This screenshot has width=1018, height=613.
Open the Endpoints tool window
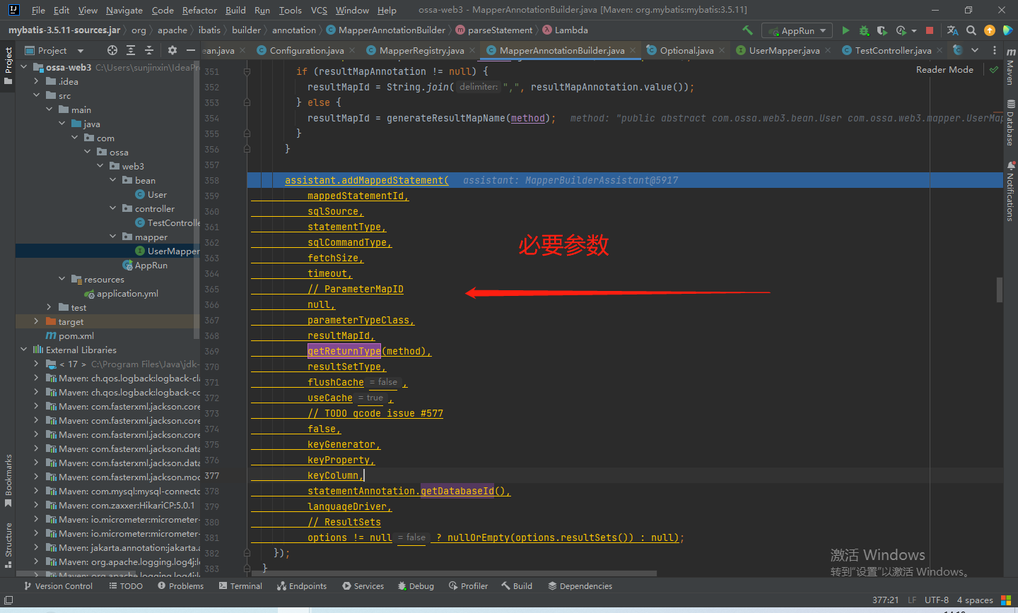[302, 586]
